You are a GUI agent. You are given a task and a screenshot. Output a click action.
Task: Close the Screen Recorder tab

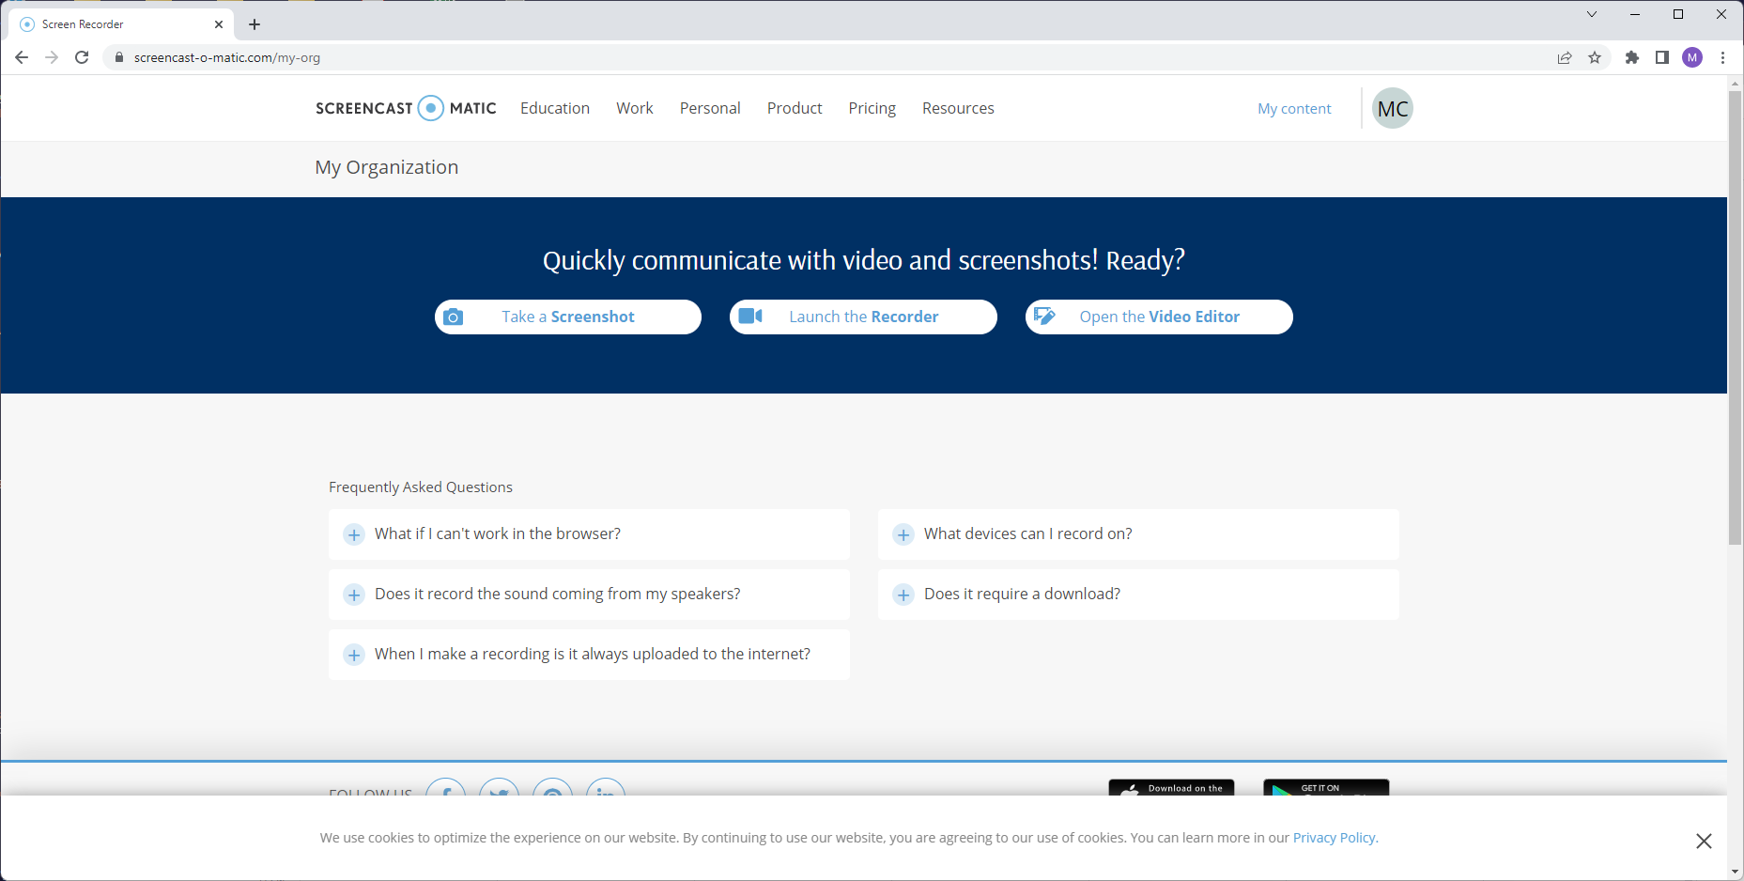[219, 24]
